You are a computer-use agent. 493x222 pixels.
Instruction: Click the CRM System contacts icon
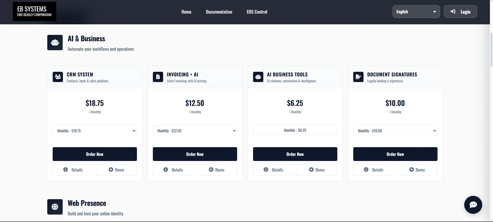[58, 77]
